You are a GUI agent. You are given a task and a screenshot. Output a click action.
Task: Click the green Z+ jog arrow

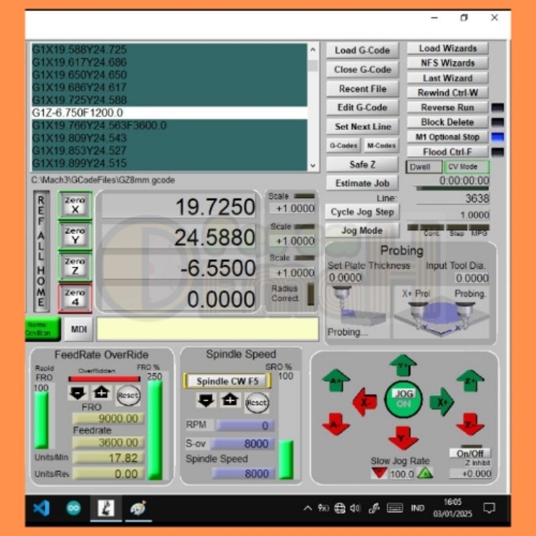tap(470, 381)
